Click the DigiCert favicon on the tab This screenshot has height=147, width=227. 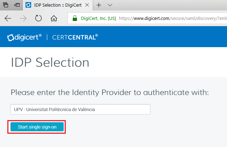click(29, 5)
